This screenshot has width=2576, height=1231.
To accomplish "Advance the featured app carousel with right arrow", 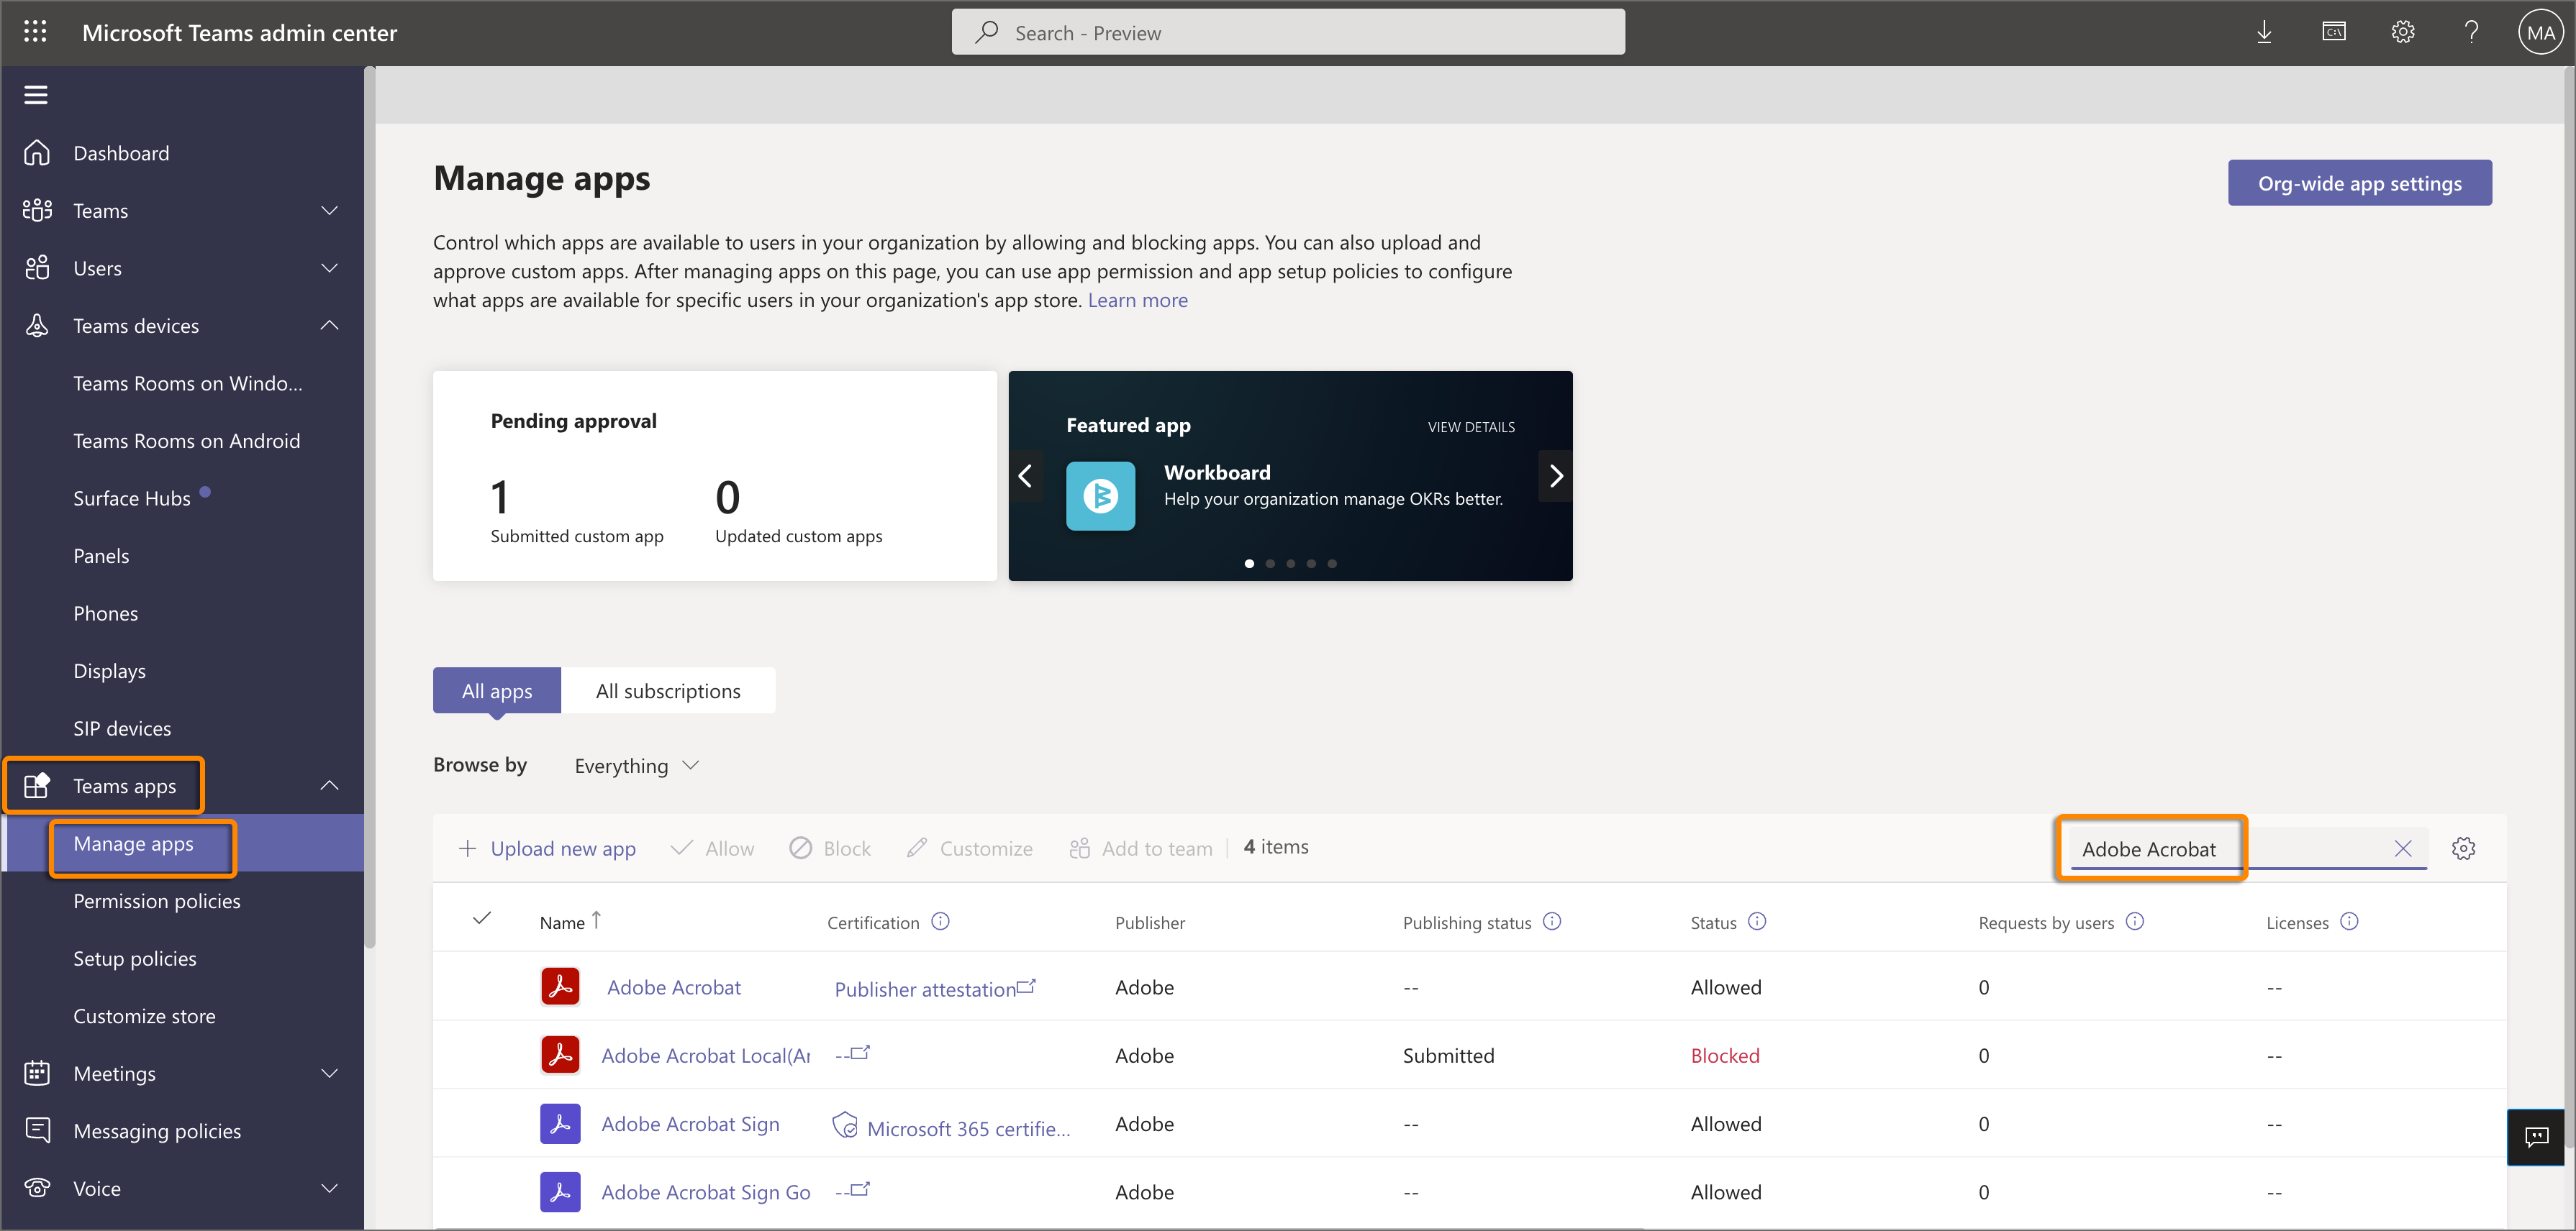I will point(1554,475).
